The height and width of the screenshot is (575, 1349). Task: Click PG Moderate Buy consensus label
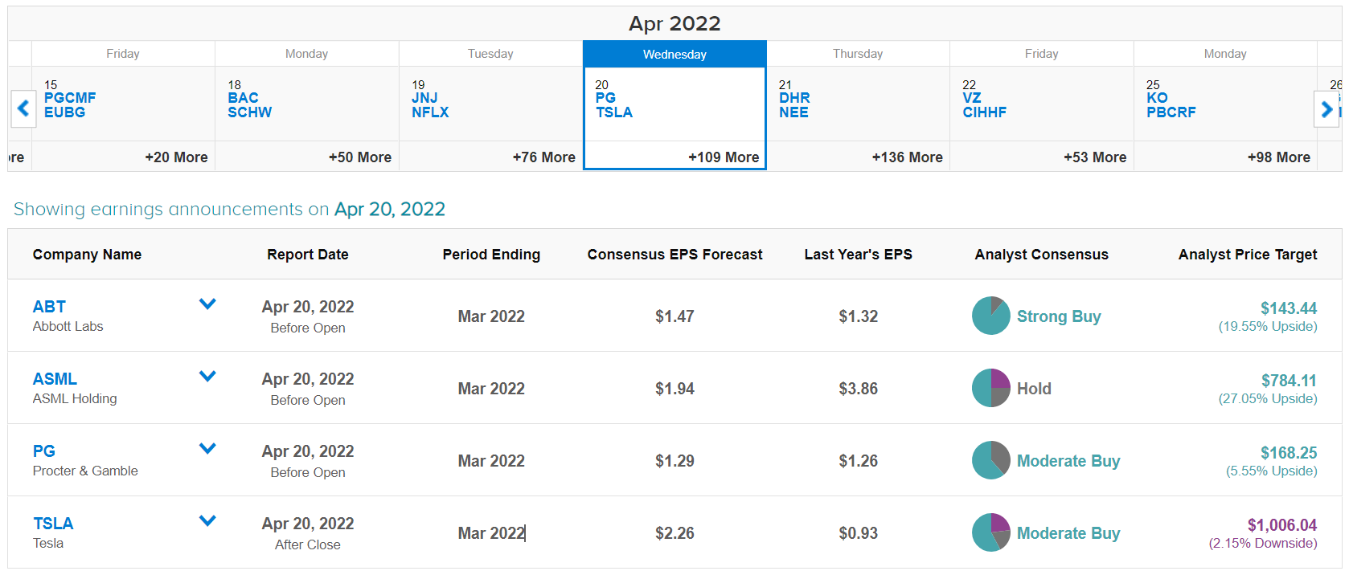point(1068,461)
